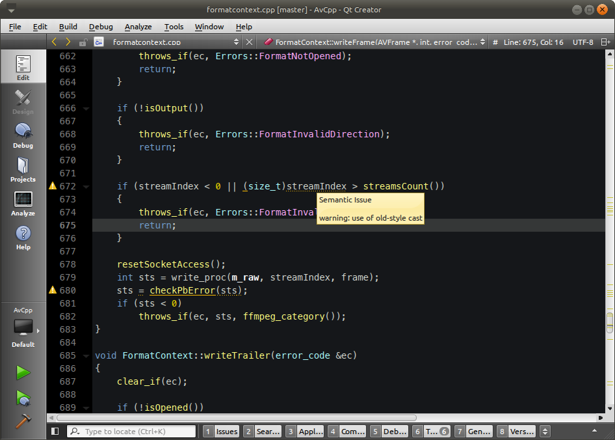Show the Debugger Console pane

(x=389, y=432)
